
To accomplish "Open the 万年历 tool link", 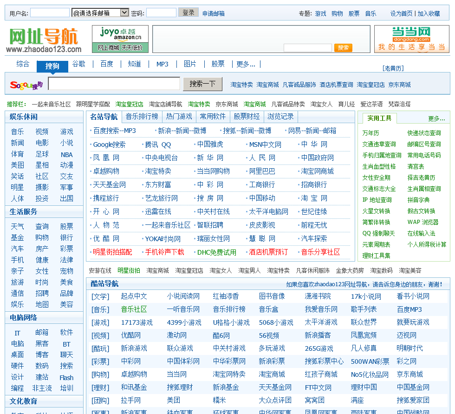I will (370, 133).
